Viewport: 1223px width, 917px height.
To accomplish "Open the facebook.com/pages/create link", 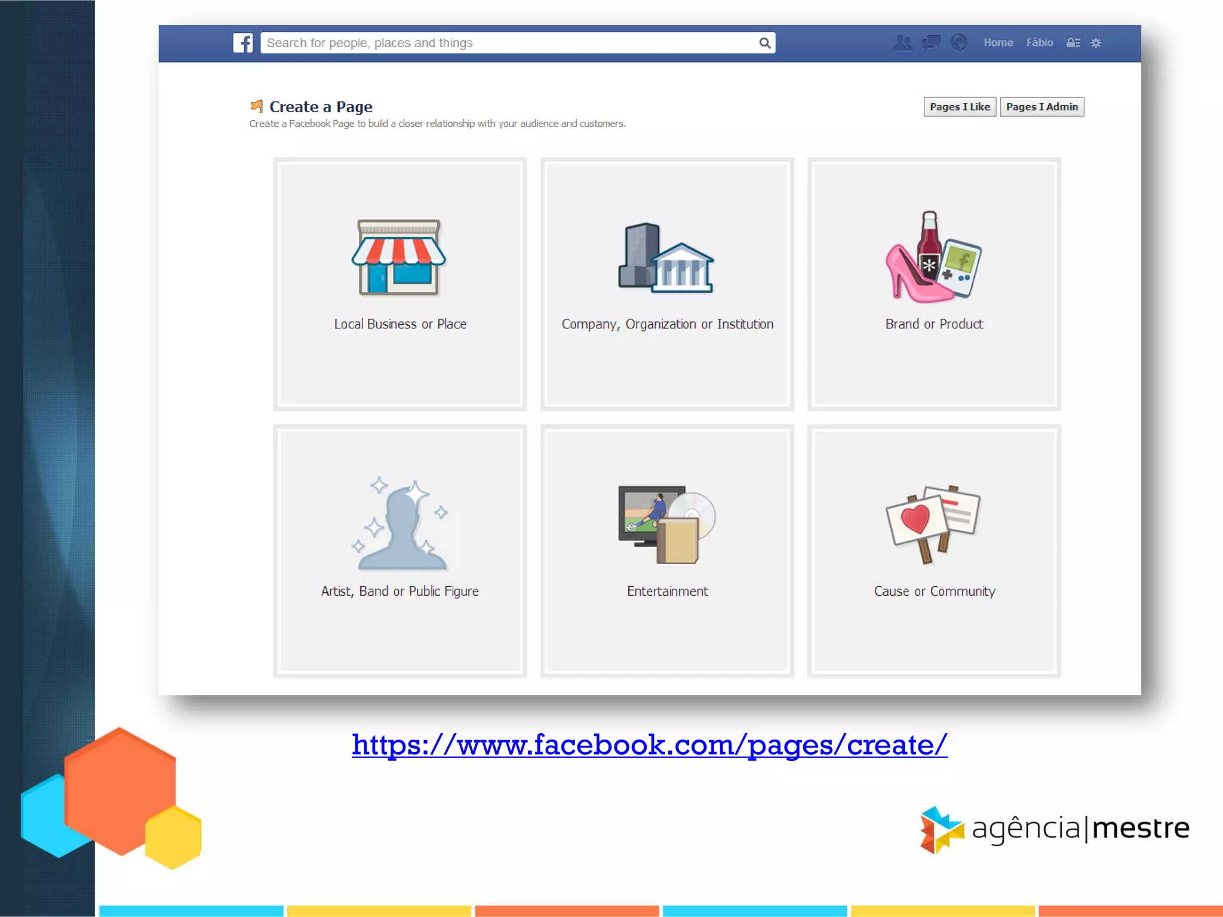I will (x=650, y=745).
